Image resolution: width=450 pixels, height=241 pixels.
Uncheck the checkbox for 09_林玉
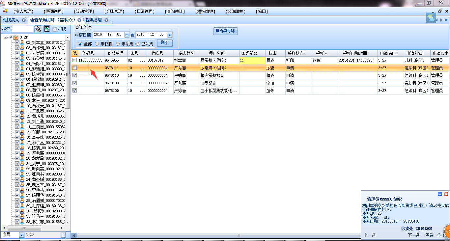pyautogui.click(x=17, y=100)
